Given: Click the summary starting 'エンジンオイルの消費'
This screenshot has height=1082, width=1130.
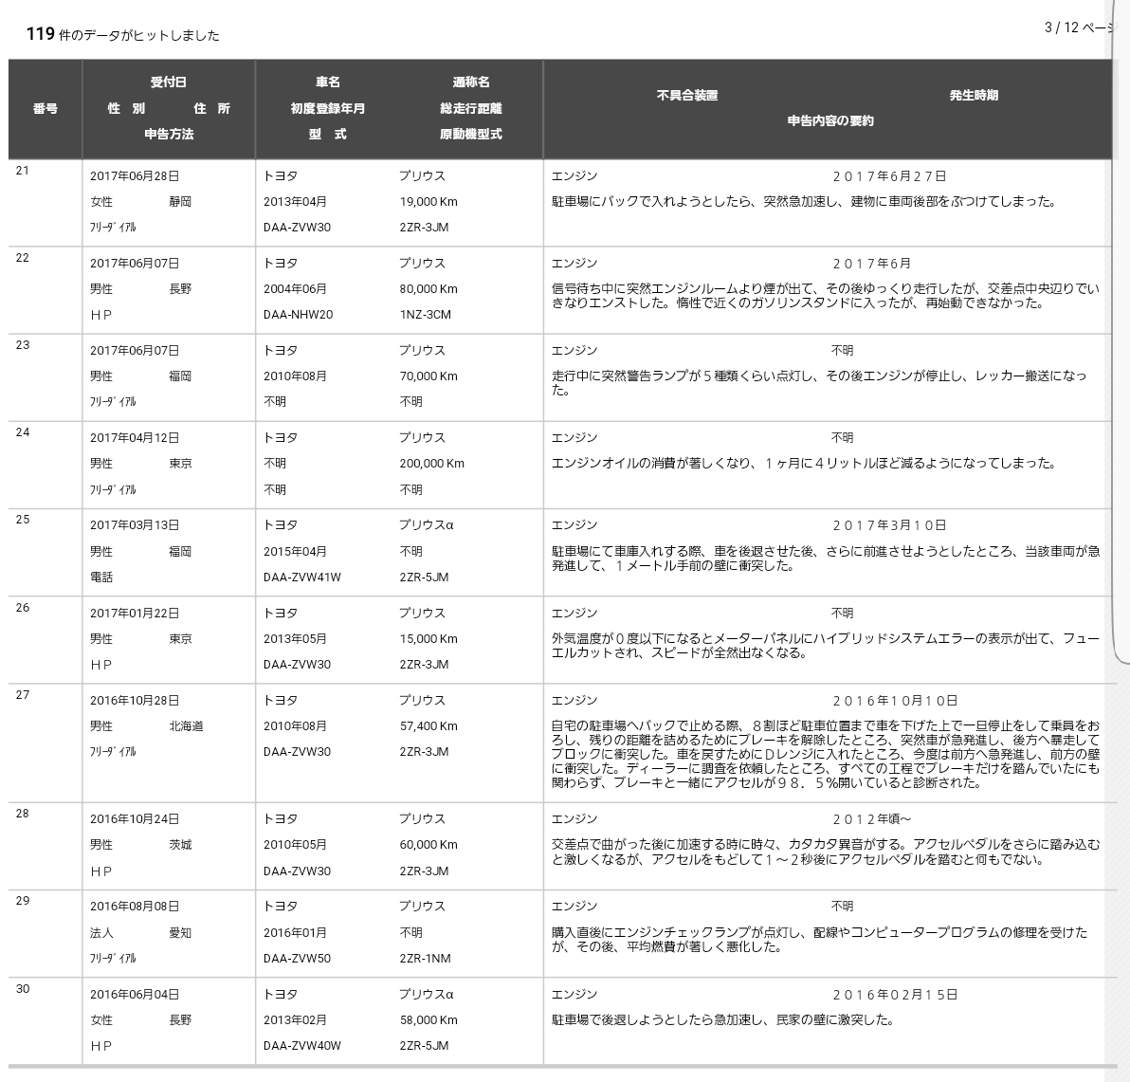Looking at the screenshot, I should [x=804, y=464].
